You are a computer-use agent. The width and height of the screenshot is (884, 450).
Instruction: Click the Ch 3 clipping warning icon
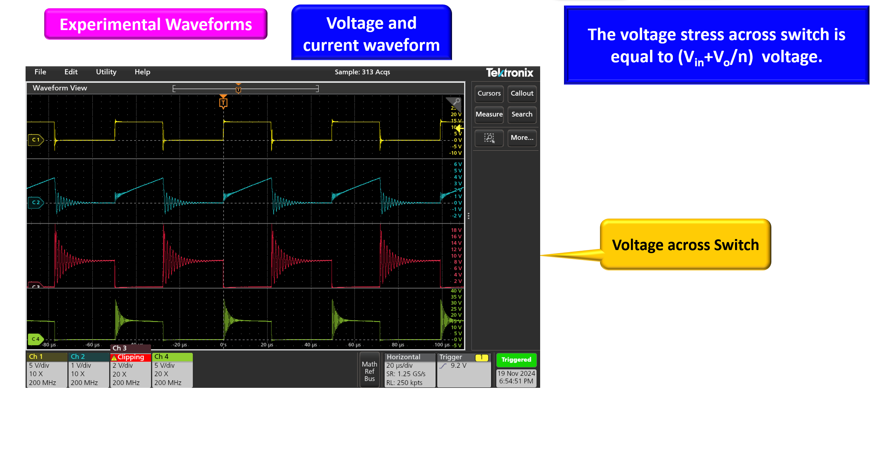point(114,357)
